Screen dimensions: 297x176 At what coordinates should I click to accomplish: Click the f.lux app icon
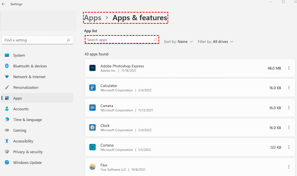[x=92, y=167]
